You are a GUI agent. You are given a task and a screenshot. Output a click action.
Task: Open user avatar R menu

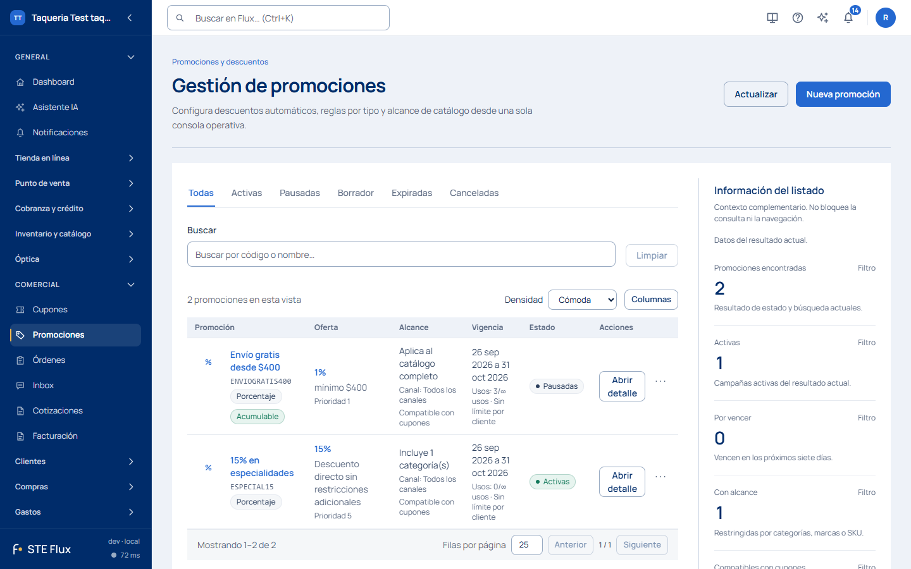coord(886,18)
